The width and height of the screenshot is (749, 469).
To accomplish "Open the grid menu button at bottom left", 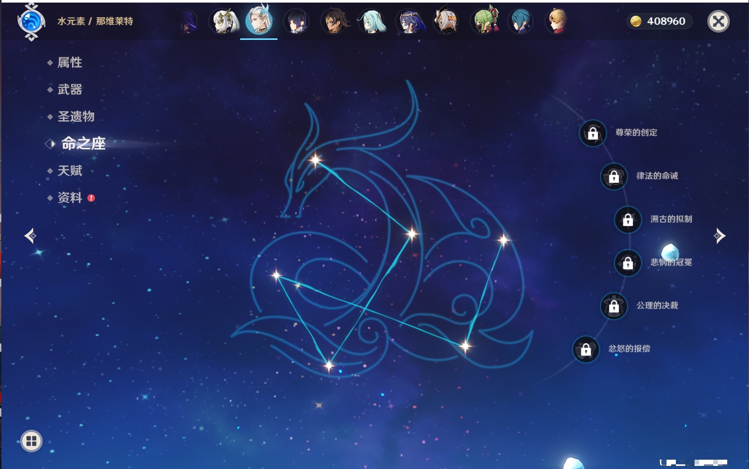I will click(32, 441).
